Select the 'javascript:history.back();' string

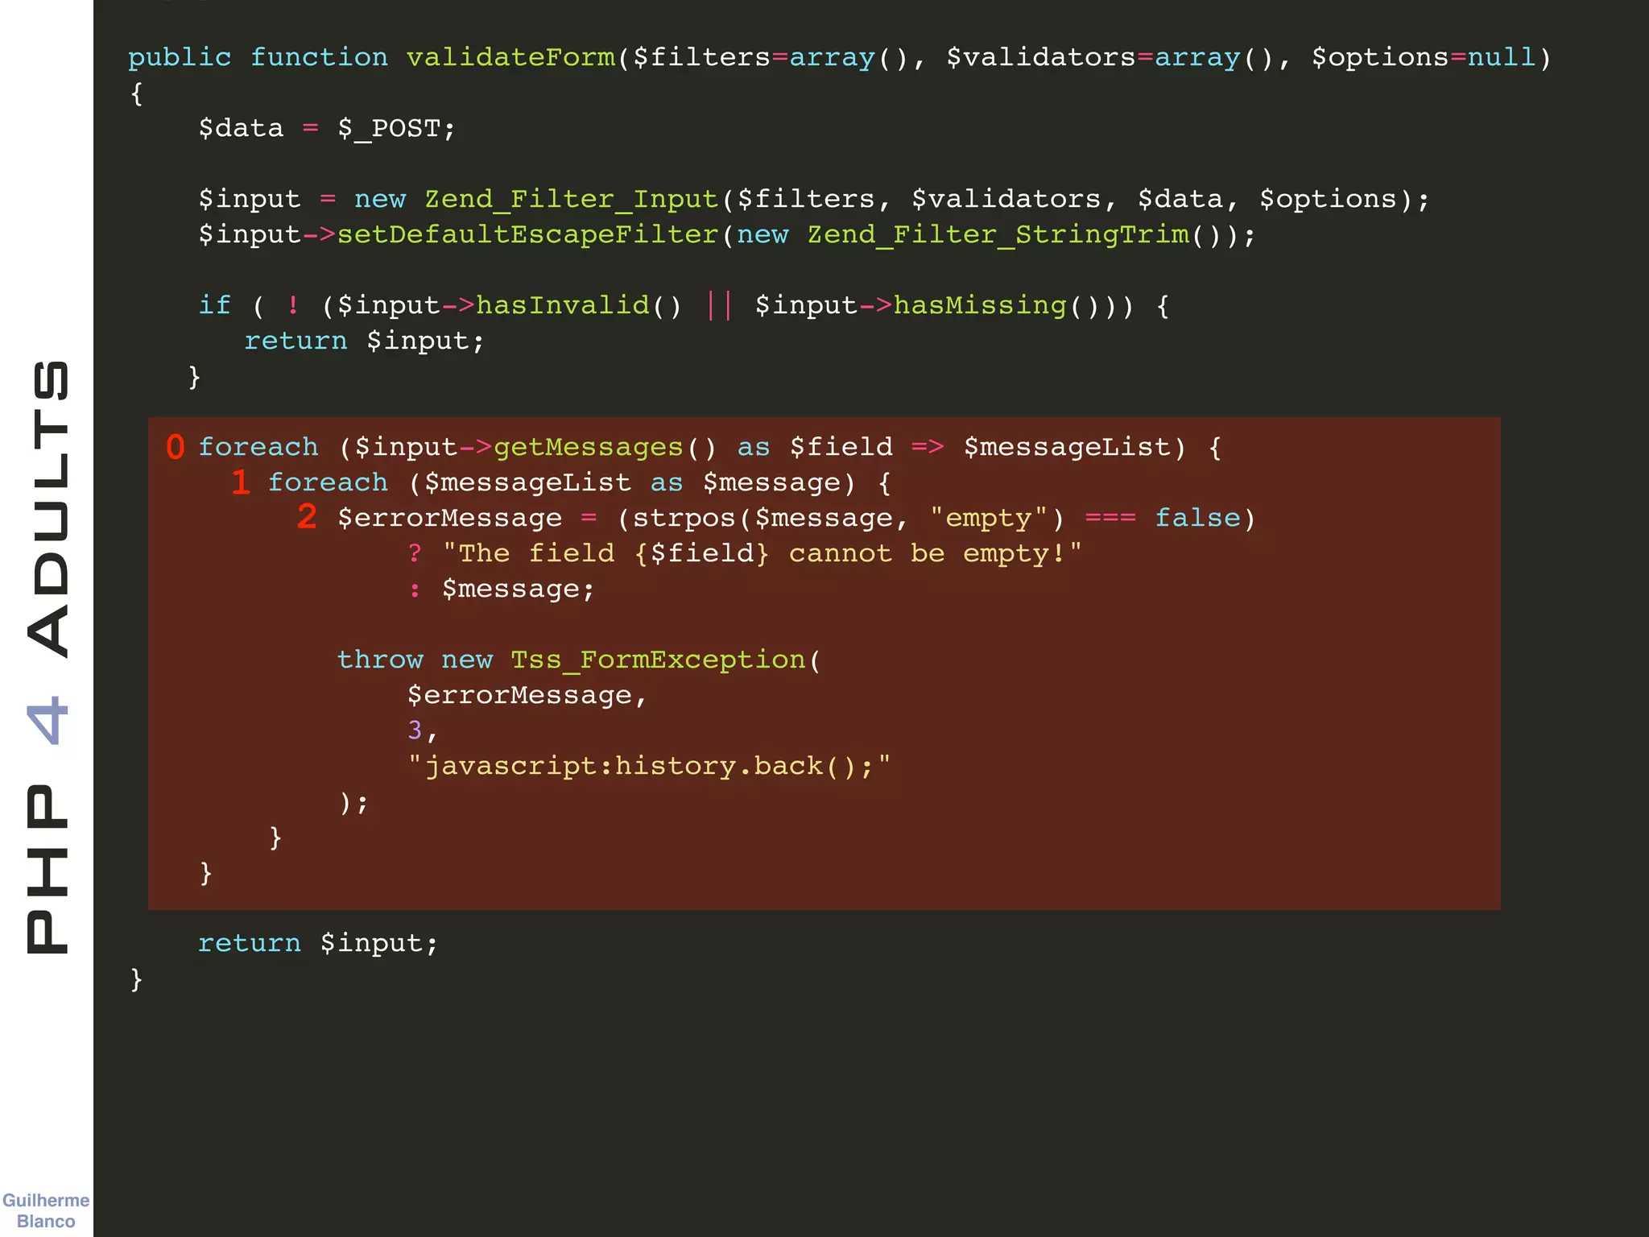[x=649, y=766]
